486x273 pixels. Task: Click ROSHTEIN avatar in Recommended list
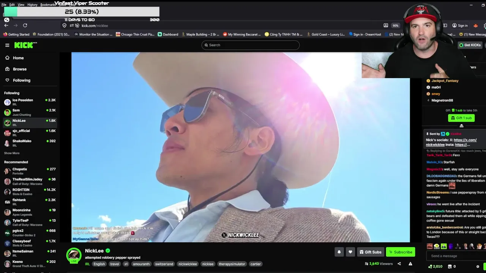click(x=7, y=191)
